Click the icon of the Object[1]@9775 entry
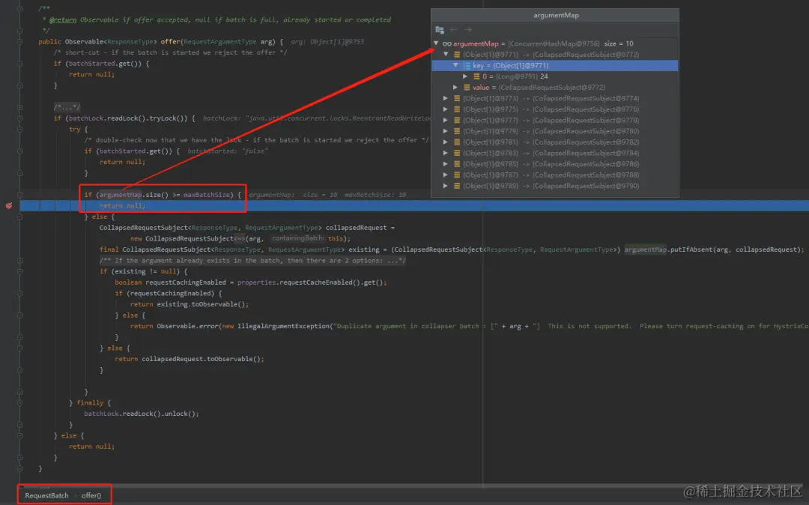 coord(457,109)
